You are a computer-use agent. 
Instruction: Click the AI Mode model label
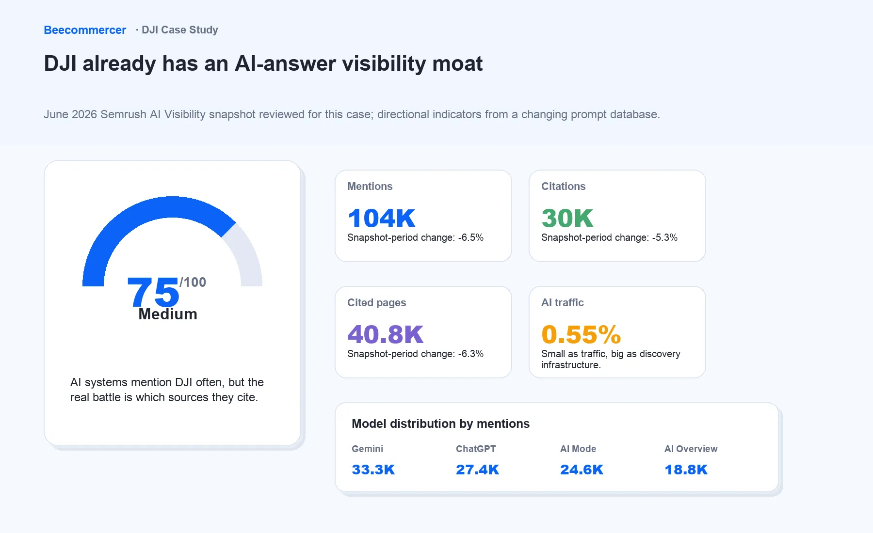point(578,449)
